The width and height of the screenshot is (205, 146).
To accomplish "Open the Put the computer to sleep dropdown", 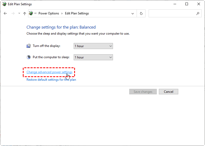I will (93, 57).
